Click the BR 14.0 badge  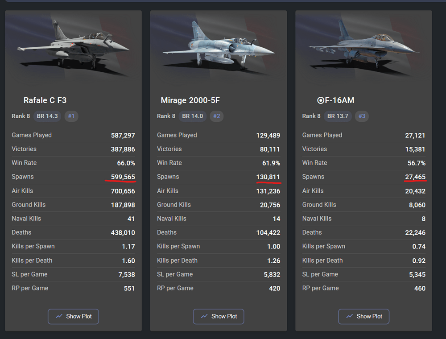(x=192, y=116)
